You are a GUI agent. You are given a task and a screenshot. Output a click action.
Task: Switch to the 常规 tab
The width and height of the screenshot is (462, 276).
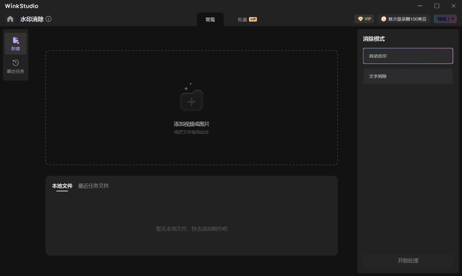point(210,19)
